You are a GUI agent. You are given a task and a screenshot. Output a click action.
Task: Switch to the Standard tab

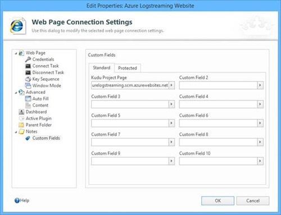pos(102,68)
